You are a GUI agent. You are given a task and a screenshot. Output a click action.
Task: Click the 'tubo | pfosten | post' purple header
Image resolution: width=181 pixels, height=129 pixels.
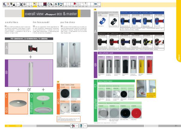(125, 53)
